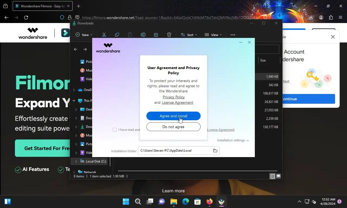Open File Explorer from the taskbar
The image size is (347, 208).
pyautogui.click(x=174, y=201)
